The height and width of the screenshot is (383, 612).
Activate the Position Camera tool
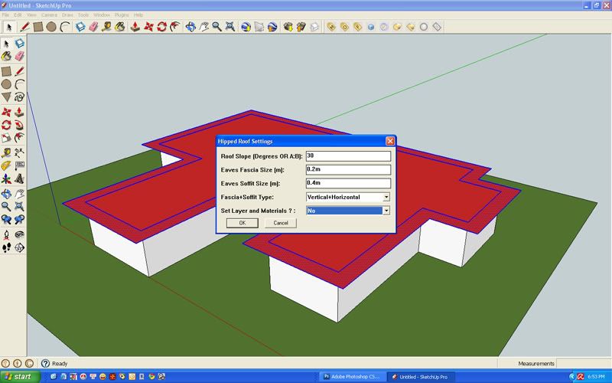pos(6,234)
